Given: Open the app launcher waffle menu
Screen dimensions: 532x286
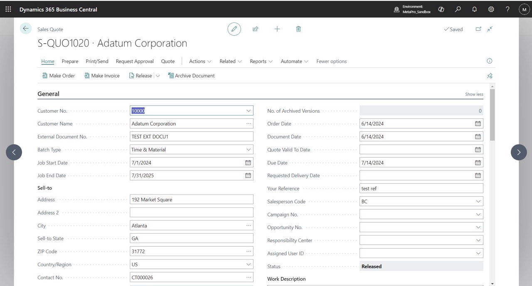Looking at the screenshot, I should (x=8, y=9).
